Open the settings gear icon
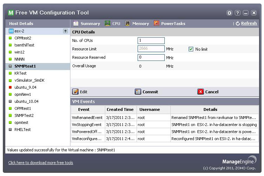264x176 pixels. click(230, 13)
